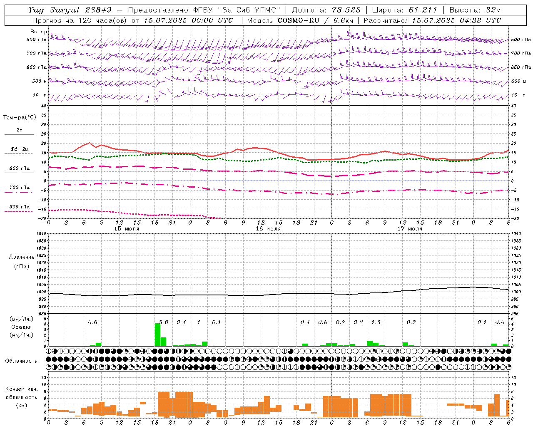
Task: Click the 1.5 precipitation total value
Action: [x=376, y=322]
